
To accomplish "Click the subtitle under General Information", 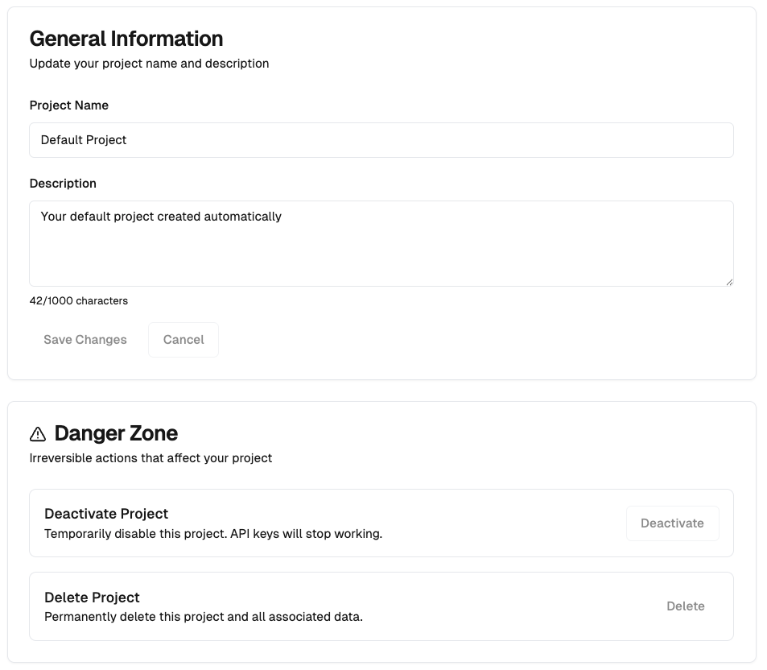I will click(149, 63).
